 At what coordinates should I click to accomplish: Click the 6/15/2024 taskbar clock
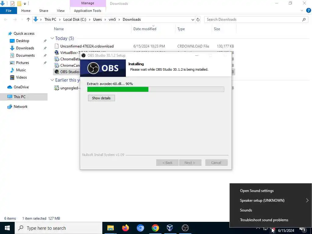click(x=286, y=230)
